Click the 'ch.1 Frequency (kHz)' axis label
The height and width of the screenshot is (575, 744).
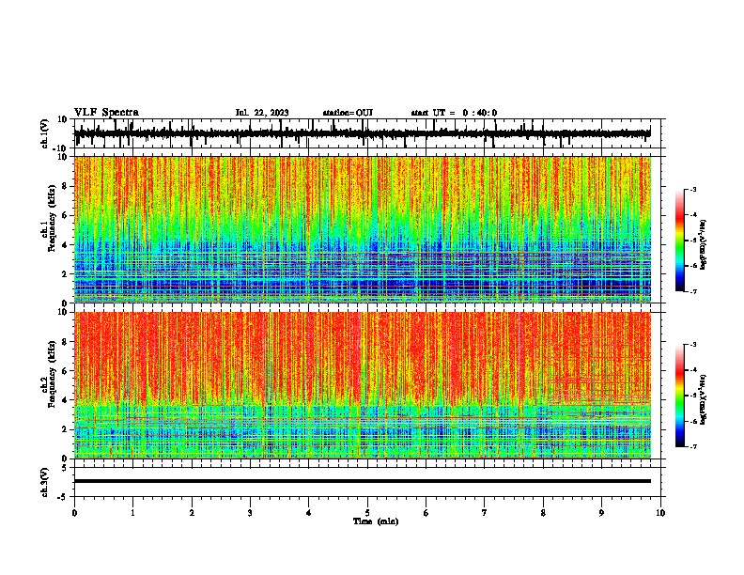(x=49, y=216)
